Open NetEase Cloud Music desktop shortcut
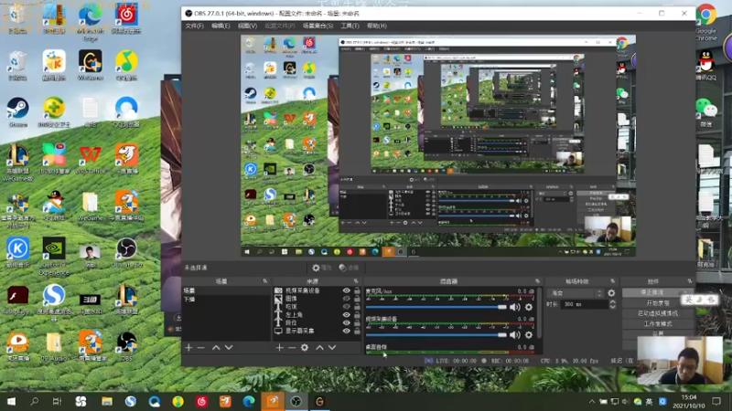 (x=126, y=19)
